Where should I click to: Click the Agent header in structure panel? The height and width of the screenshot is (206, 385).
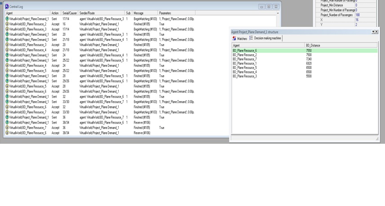268,45
